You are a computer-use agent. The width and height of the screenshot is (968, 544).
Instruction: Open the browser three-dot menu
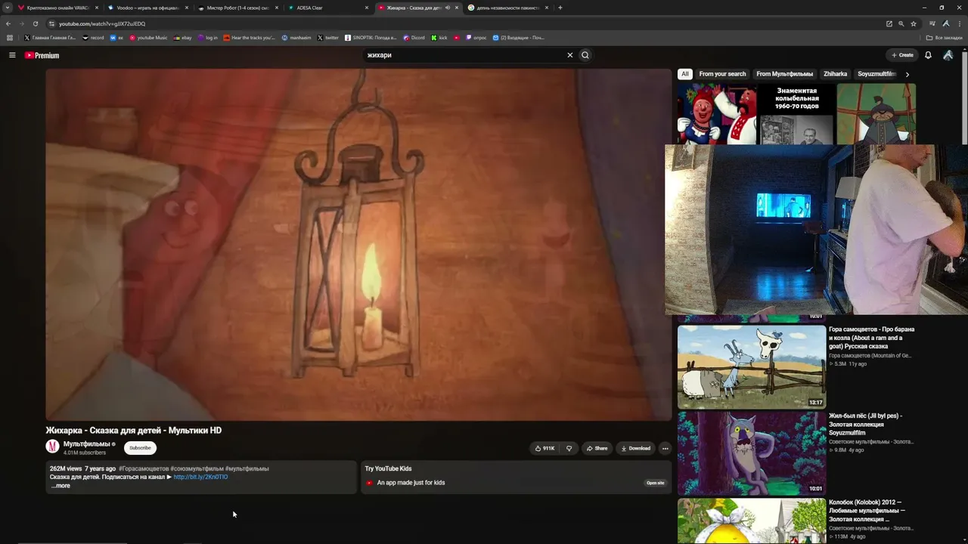[960, 23]
